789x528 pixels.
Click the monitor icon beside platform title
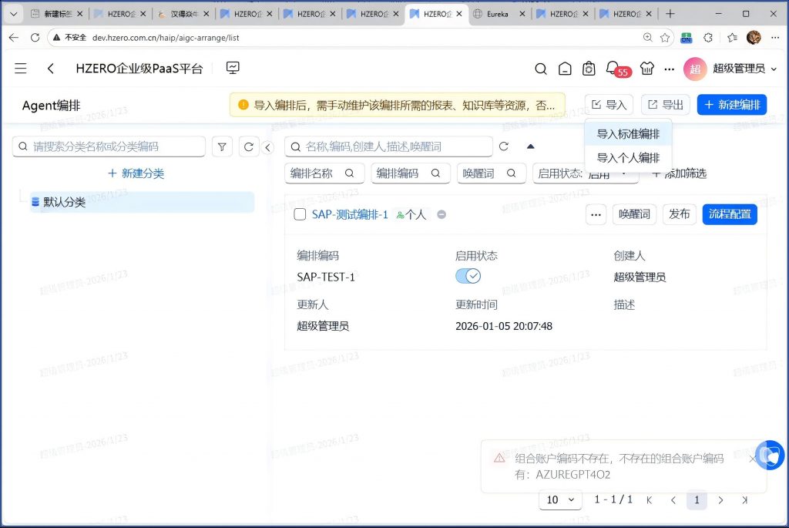click(x=233, y=68)
